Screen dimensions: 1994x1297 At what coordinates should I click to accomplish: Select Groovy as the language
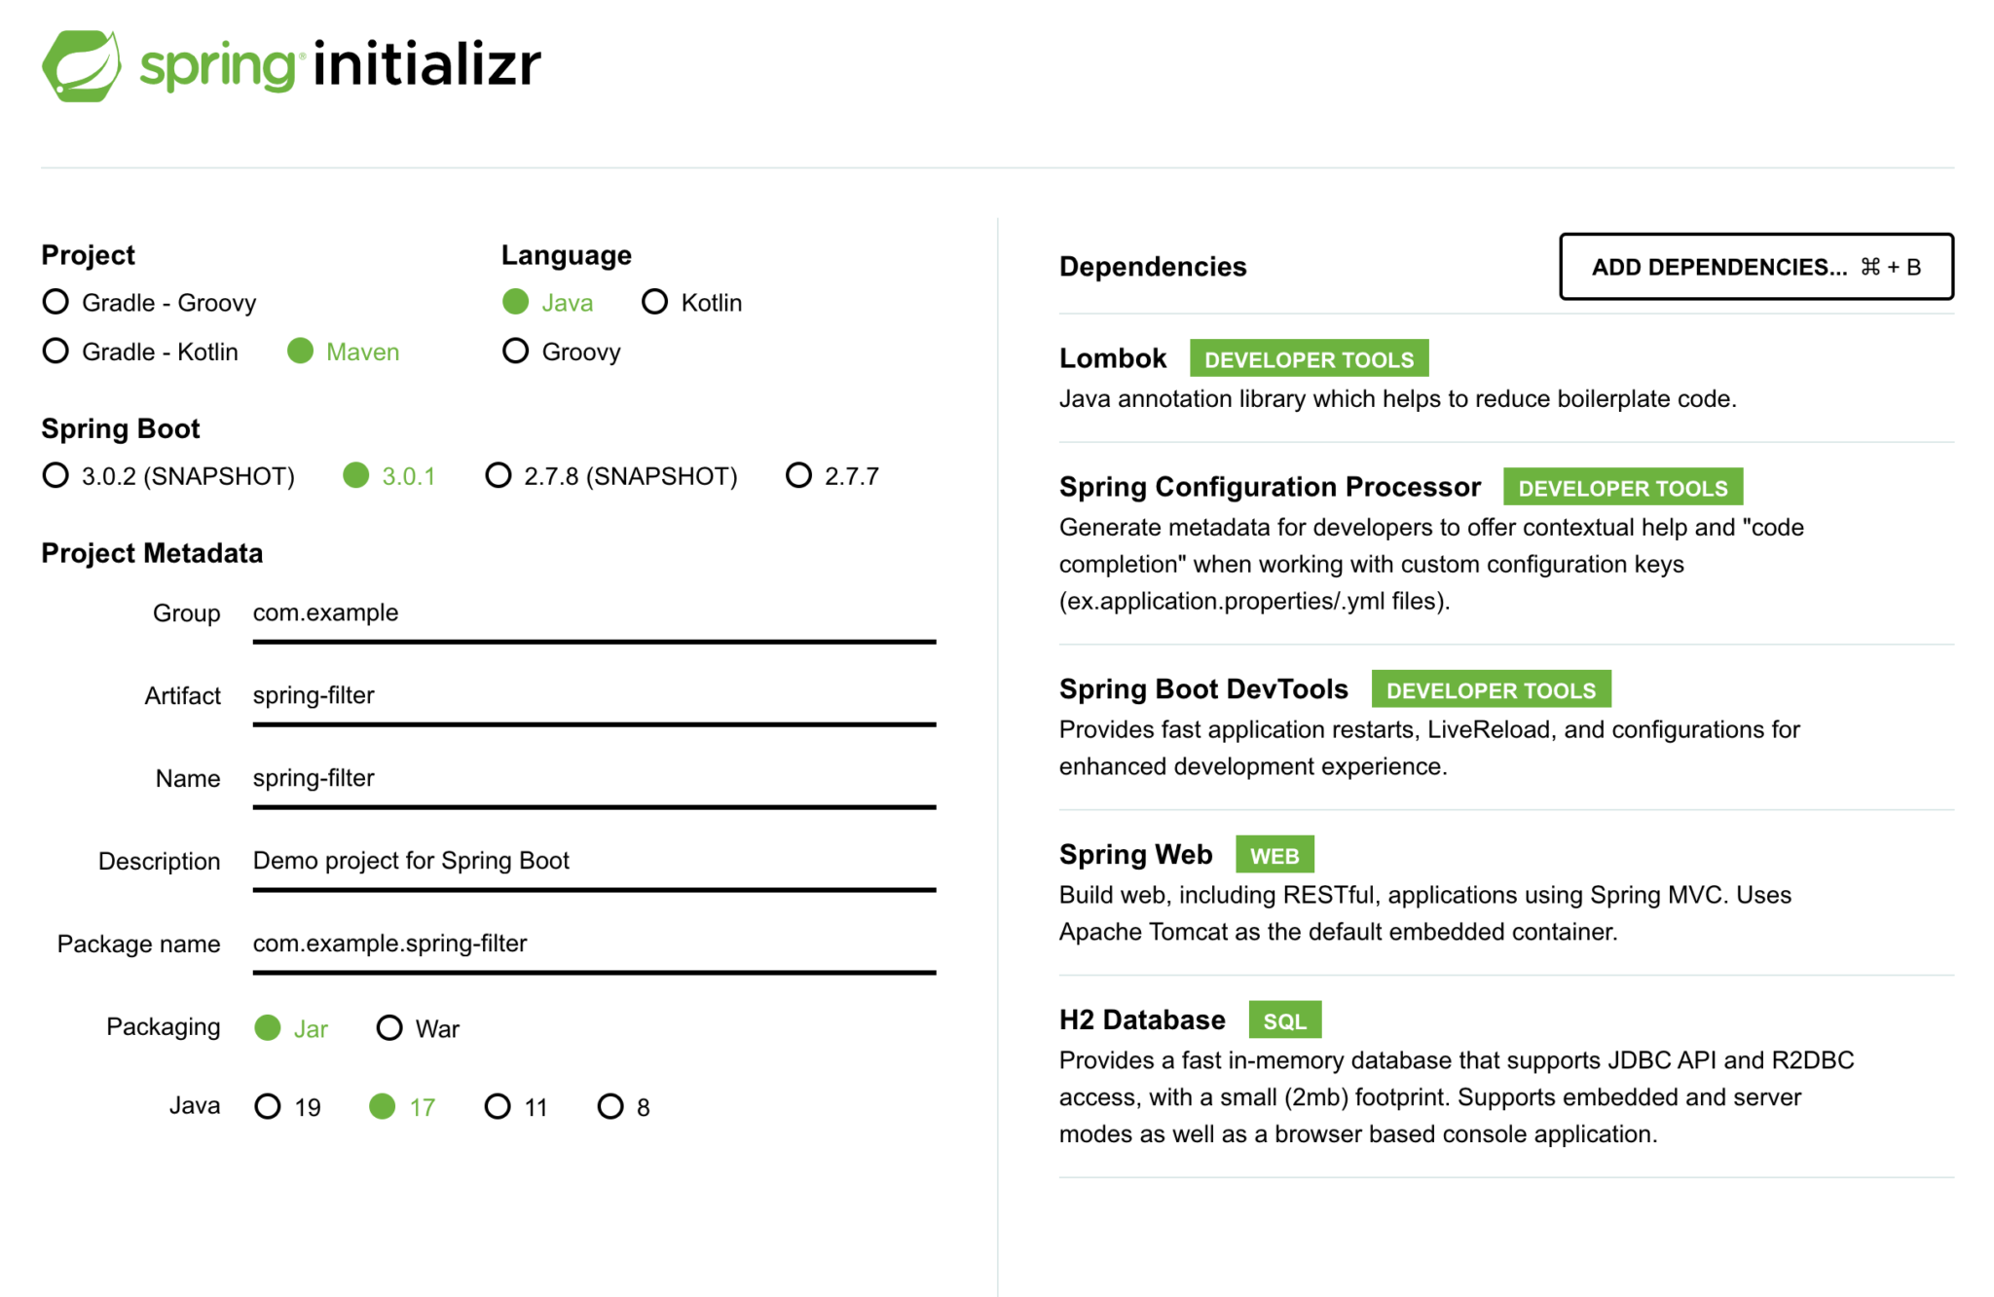[x=516, y=351]
